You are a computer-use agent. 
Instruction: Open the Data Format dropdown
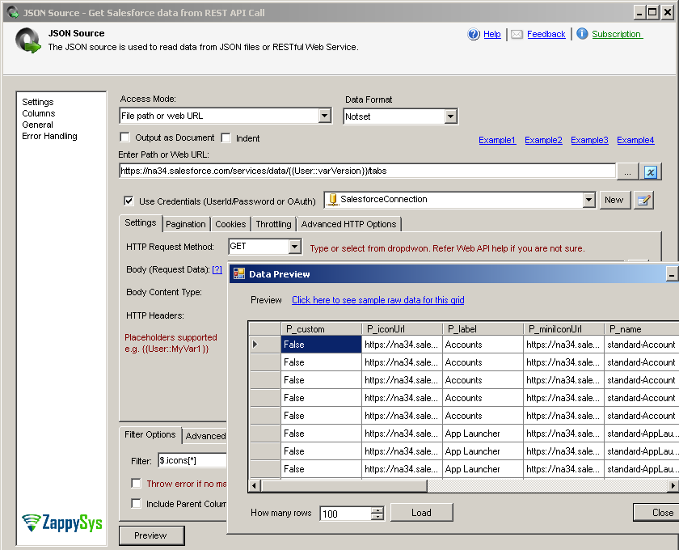(x=451, y=116)
